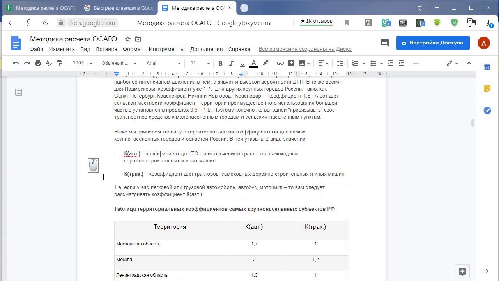Open the text alignment dropdown
Viewport: 499px width, 281px height.
[323, 63]
